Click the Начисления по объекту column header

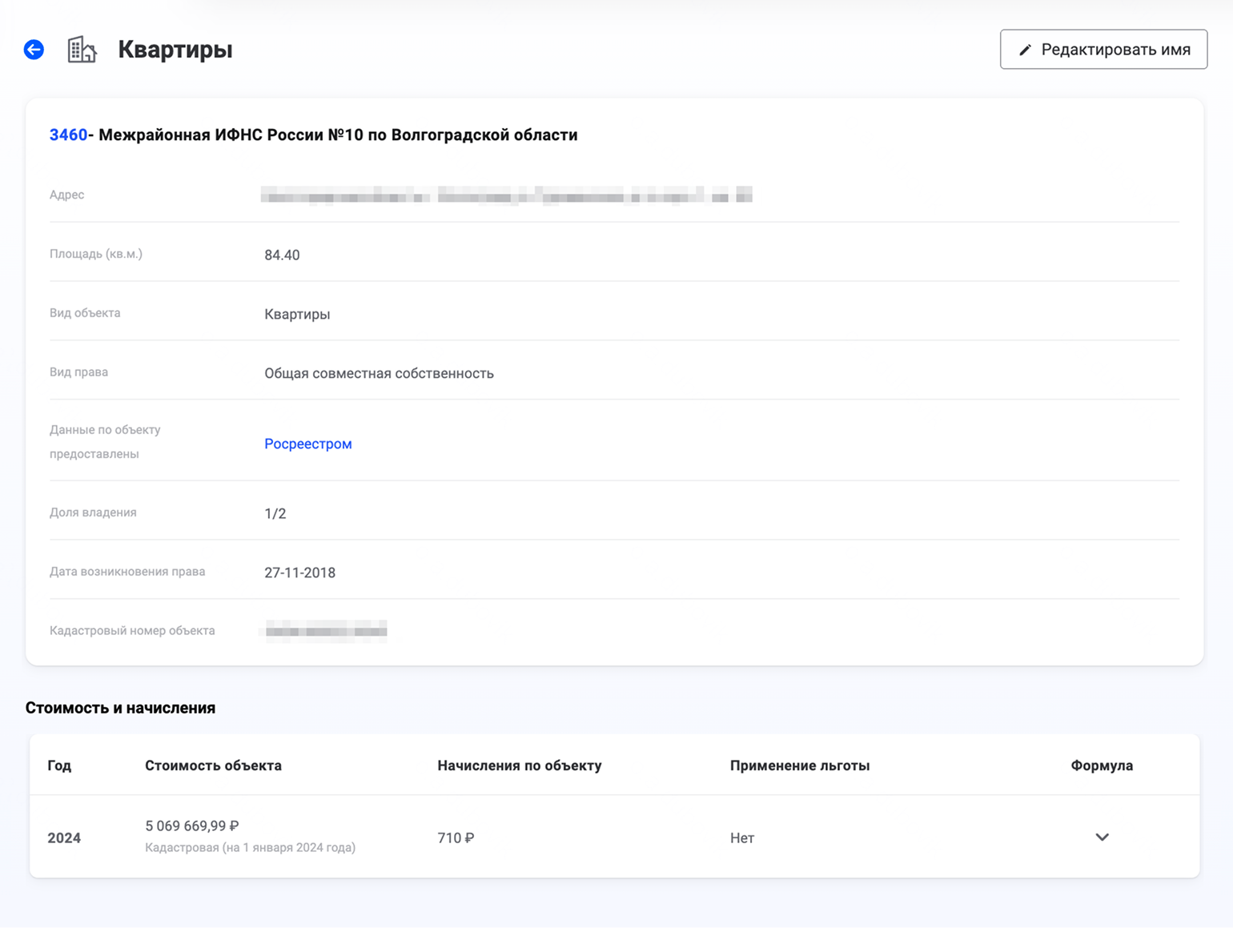[x=519, y=765]
